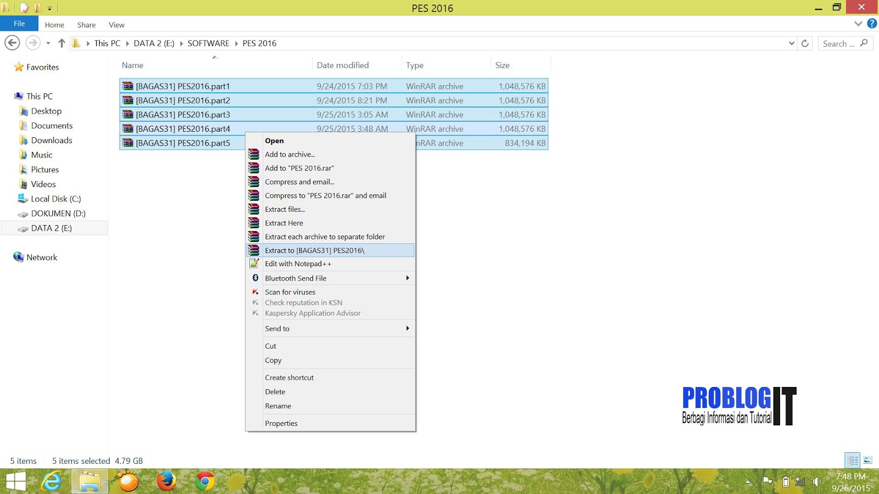This screenshot has width=879, height=494.
Task: Switch to large icons view layout
Action: pos(868,461)
